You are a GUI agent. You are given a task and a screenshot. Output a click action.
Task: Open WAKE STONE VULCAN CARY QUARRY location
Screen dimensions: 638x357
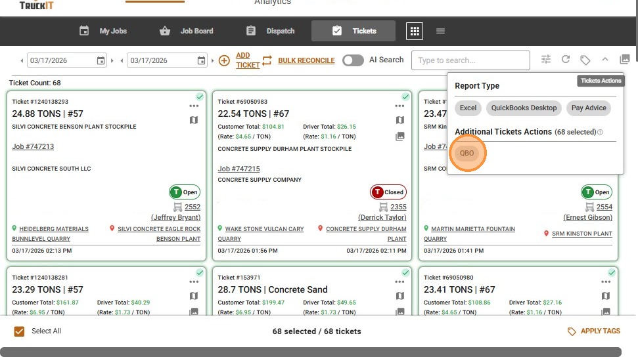click(261, 234)
